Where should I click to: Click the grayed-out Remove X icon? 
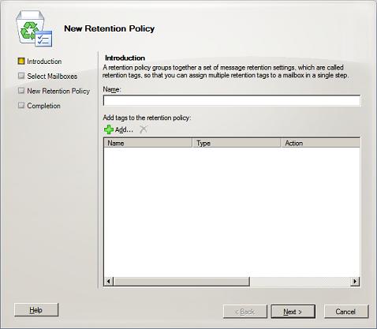144,129
